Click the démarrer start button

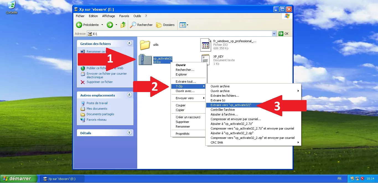19,179
